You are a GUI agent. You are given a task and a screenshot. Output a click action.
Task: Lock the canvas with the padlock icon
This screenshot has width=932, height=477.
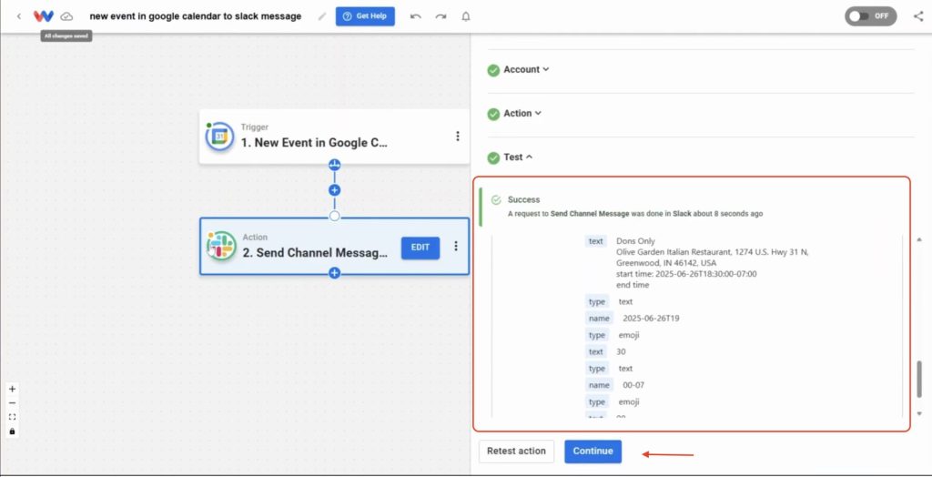tap(13, 431)
